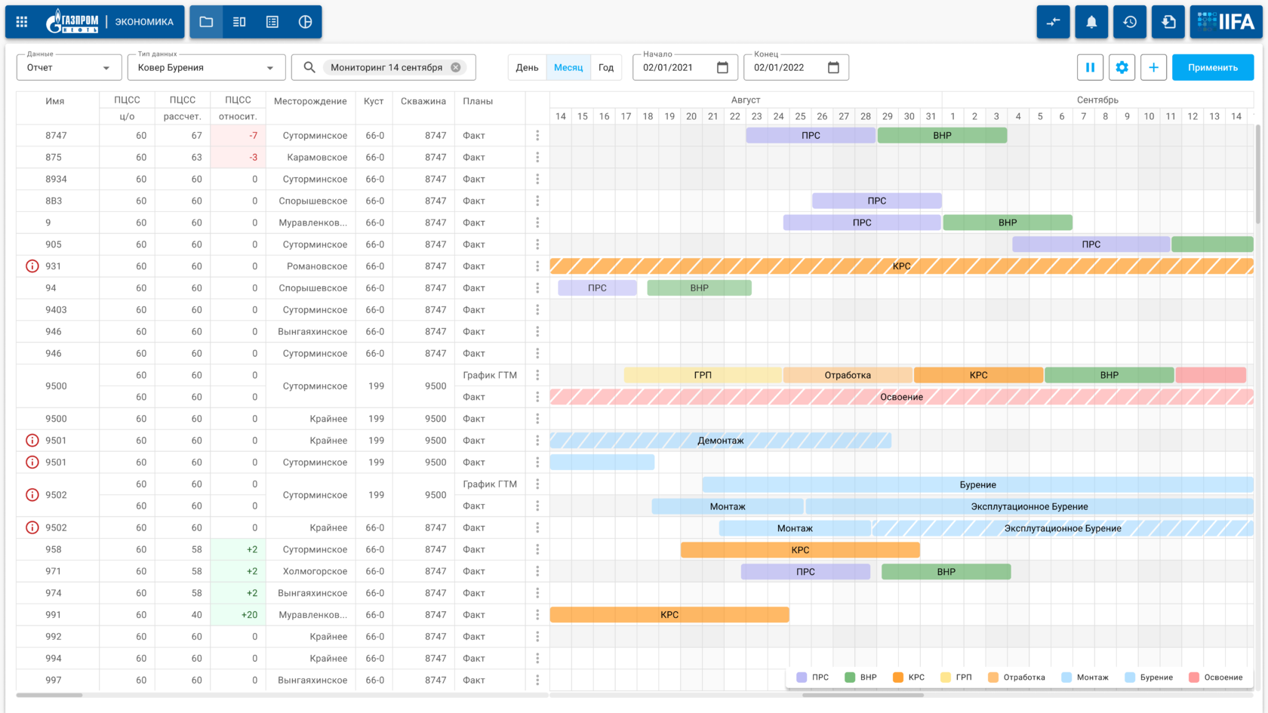Image resolution: width=1268 pixels, height=713 pixels.
Task: Select the Год view tab
Action: (606, 67)
